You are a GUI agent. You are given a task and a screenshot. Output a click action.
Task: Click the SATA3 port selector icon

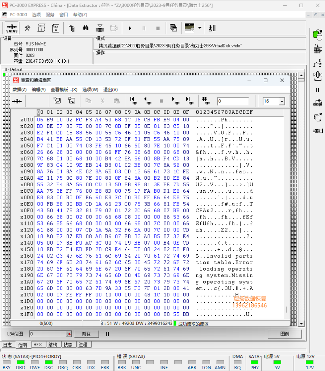tap(12, 28)
